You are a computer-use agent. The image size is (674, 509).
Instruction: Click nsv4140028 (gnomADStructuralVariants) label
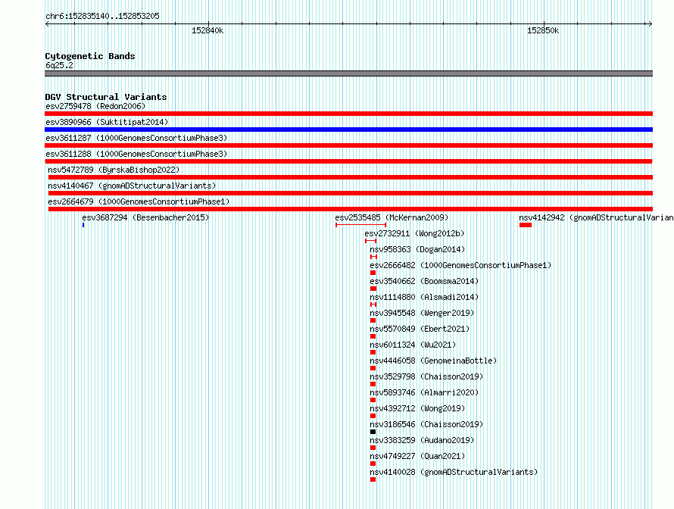pyautogui.click(x=454, y=472)
